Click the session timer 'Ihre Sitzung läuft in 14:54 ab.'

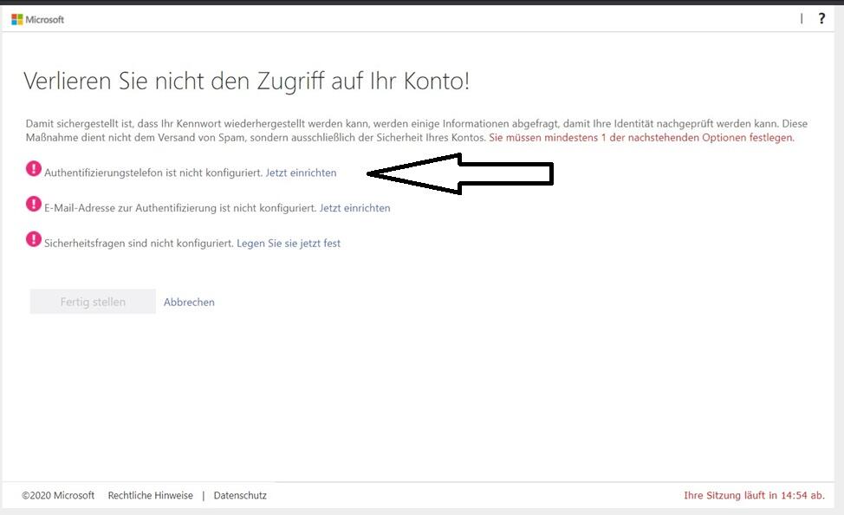(x=754, y=496)
